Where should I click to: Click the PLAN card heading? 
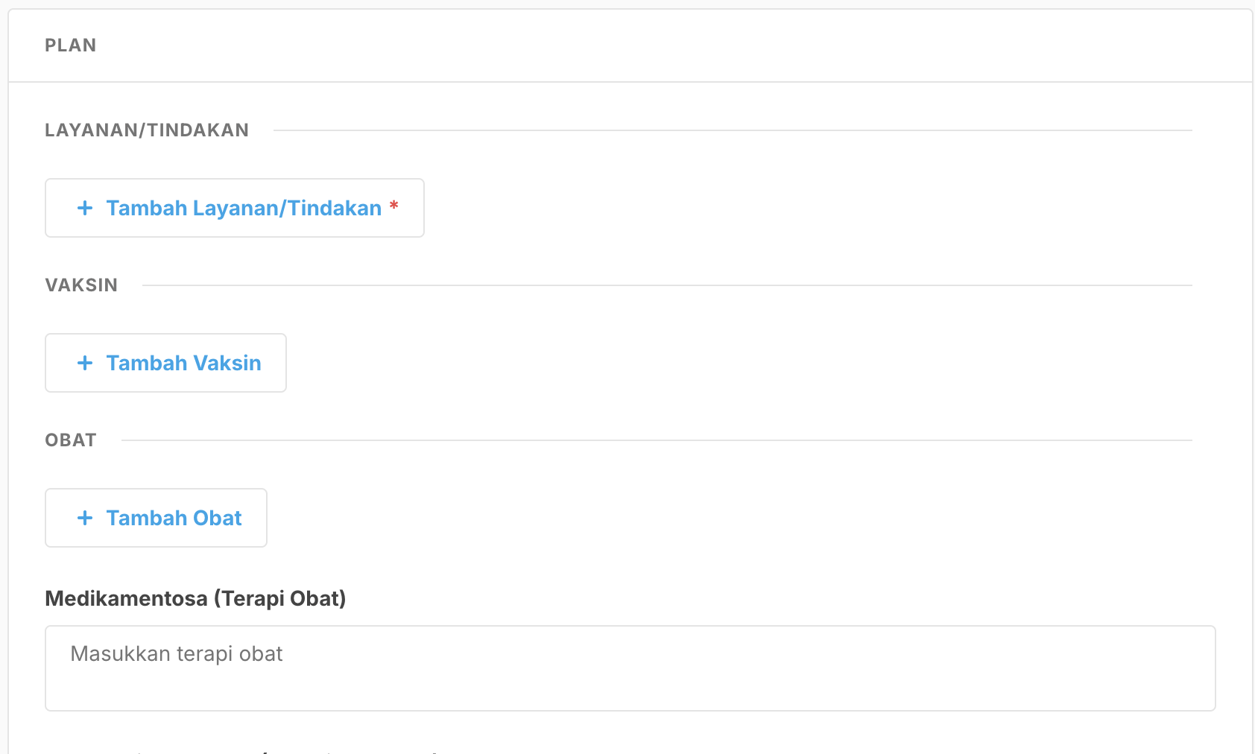tap(71, 45)
